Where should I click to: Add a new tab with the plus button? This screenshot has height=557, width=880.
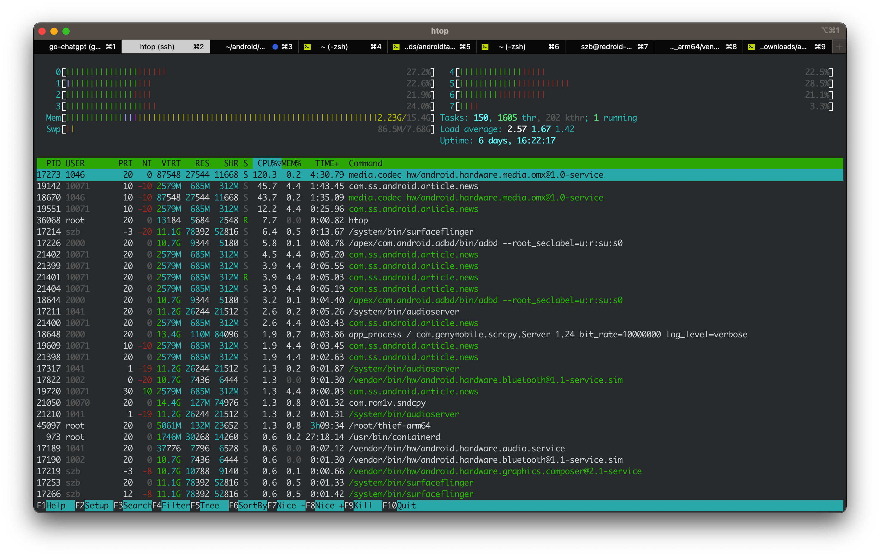(839, 47)
